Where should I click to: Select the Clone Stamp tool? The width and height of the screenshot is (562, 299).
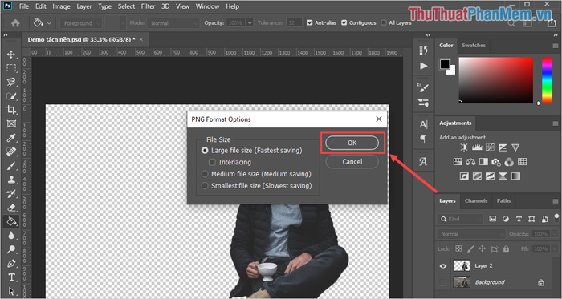11,180
